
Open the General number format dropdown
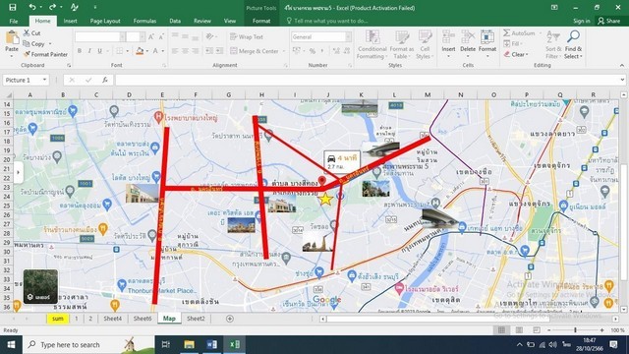click(x=348, y=37)
